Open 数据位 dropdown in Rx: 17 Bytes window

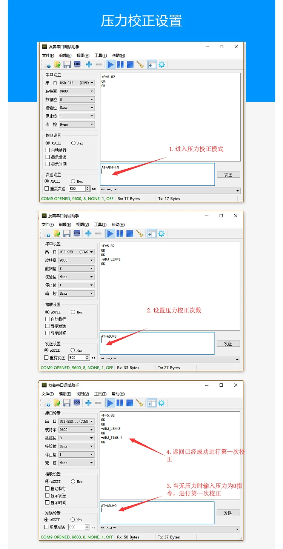tap(77, 100)
